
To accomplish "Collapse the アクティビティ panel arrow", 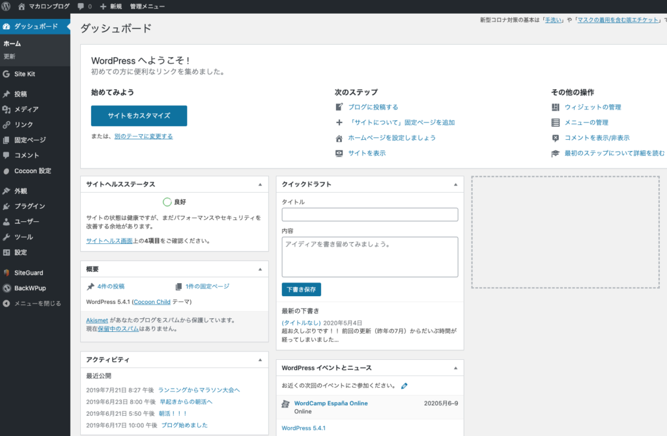I will 260,360.
